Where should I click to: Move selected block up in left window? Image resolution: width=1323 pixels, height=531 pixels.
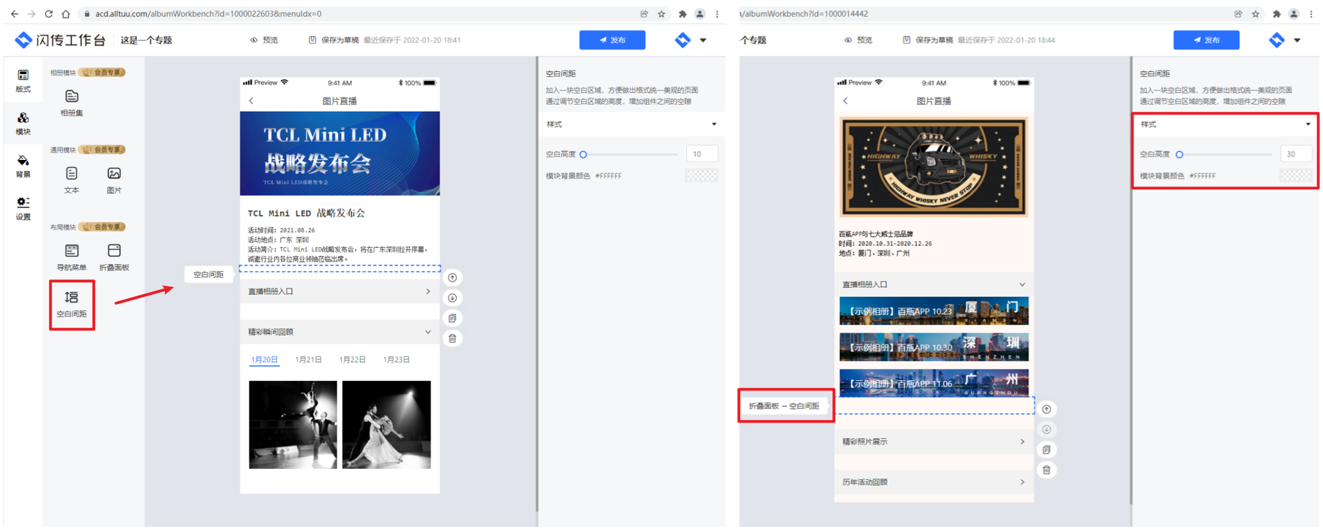coord(453,278)
